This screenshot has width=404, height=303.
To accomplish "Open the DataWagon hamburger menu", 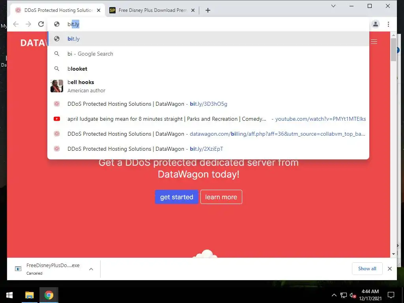I will [374, 42].
